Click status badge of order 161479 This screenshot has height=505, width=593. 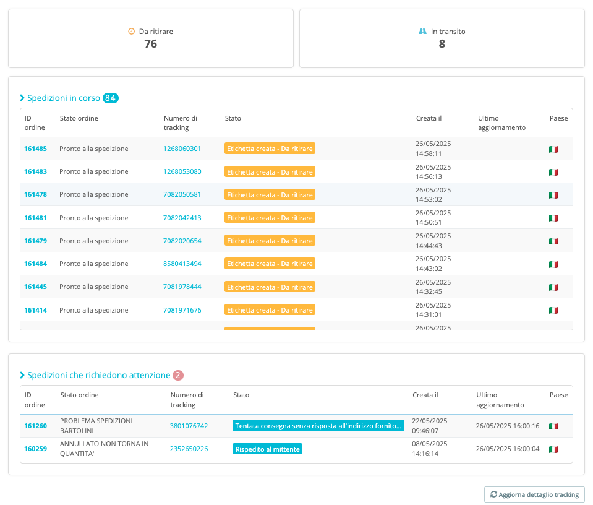(270, 240)
